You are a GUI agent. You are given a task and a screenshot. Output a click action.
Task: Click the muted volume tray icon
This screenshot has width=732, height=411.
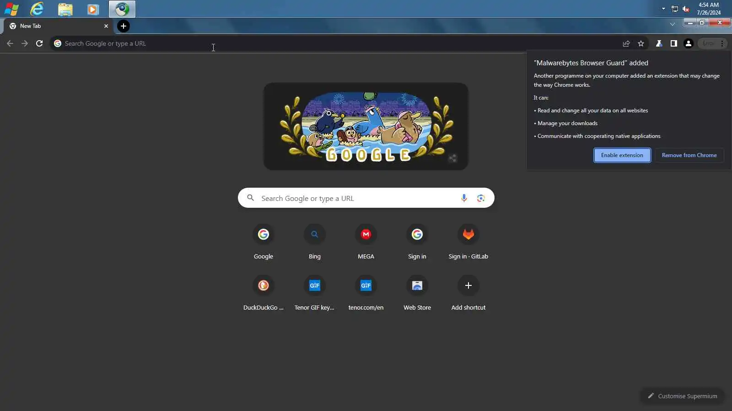[686, 9]
